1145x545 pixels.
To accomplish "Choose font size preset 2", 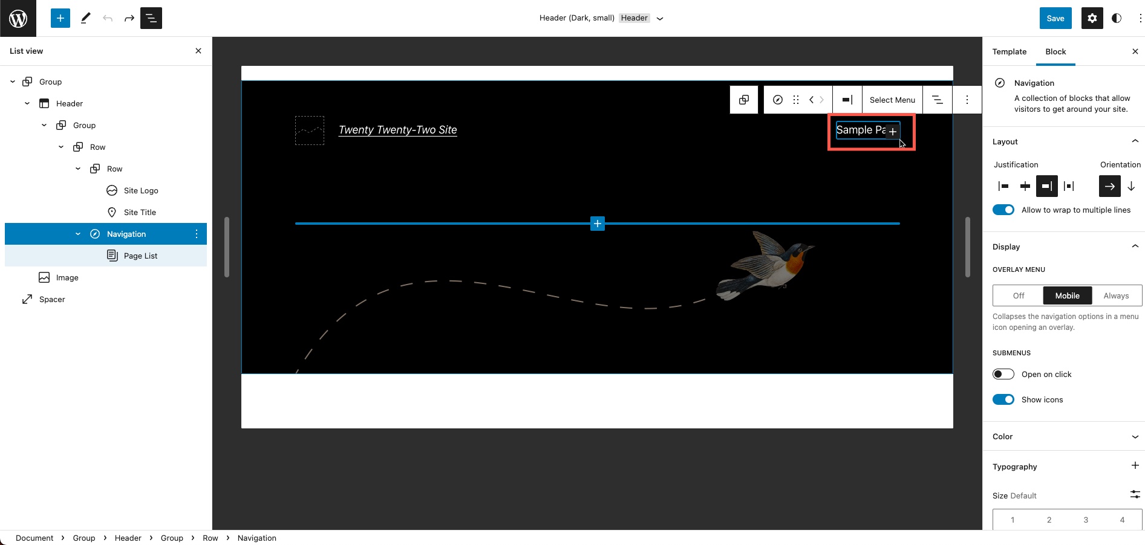I will tap(1049, 520).
